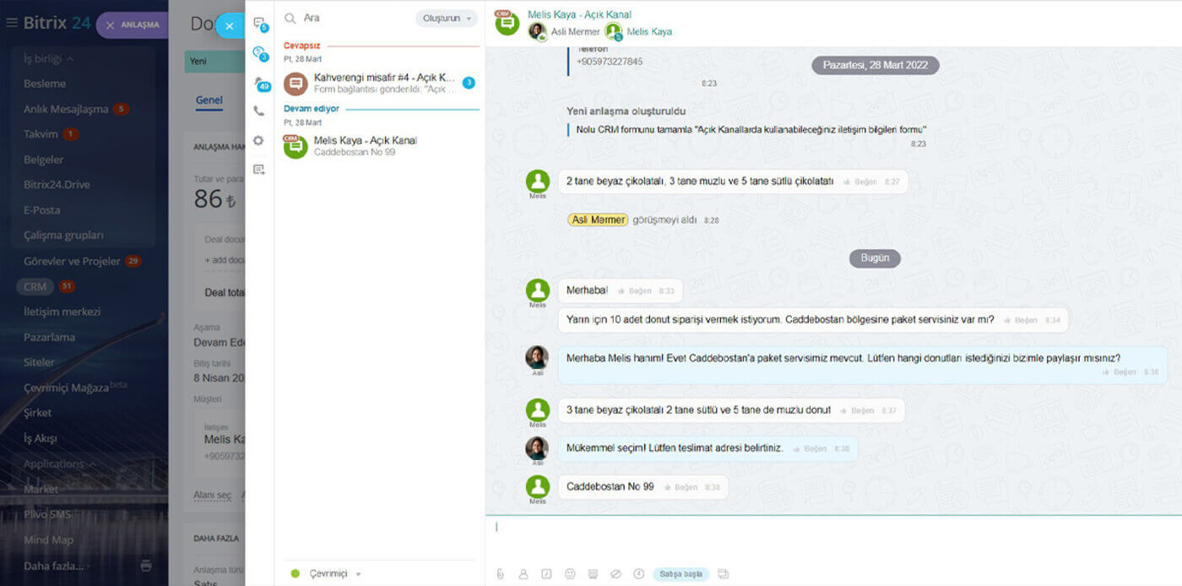Image resolution: width=1182 pixels, height=586 pixels.
Task: Click the Satışa başla button
Action: pyautogui.click(x=681, y=573)
